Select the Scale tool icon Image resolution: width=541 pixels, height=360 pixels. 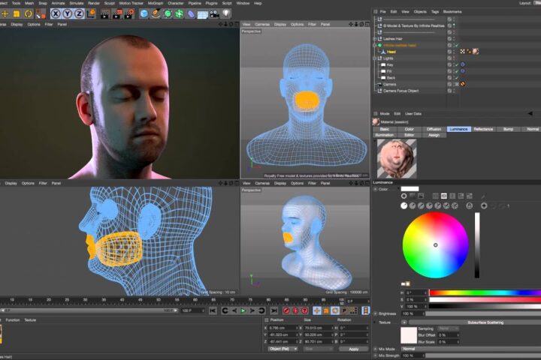[x=17, y=13]
